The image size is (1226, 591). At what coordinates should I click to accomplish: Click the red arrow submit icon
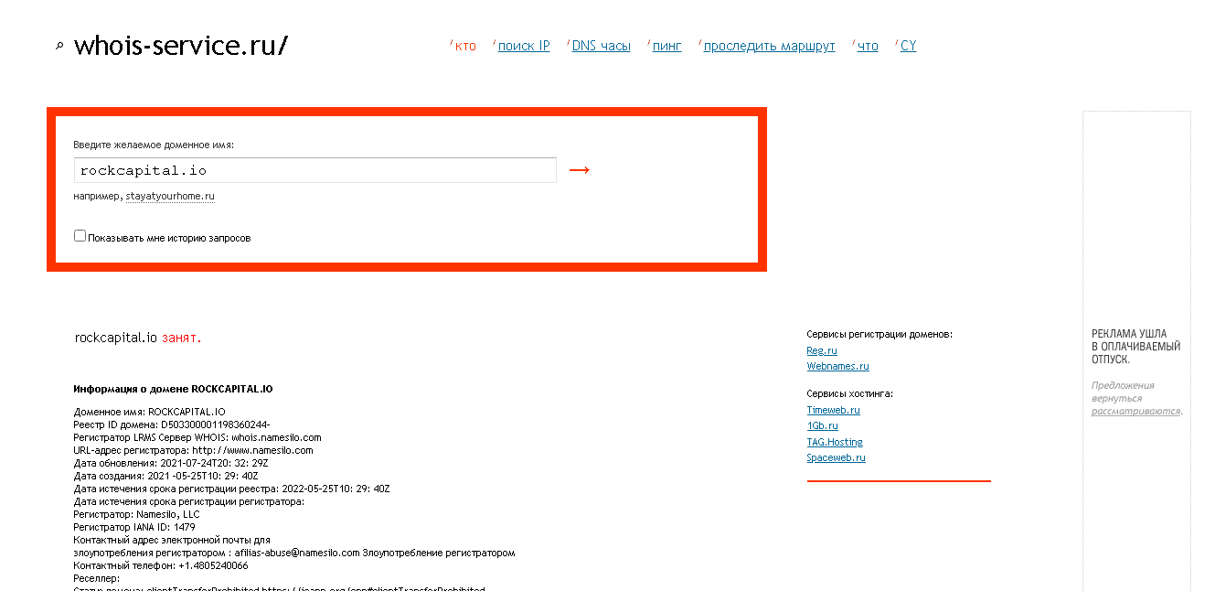(579, 170)
